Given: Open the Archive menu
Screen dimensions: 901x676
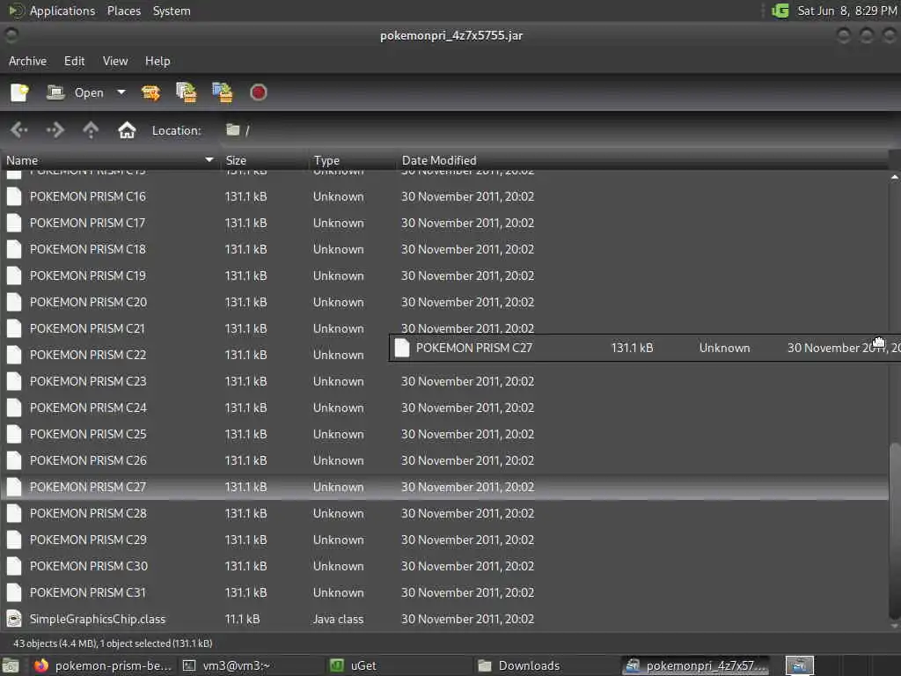Looking at the screenshot, I should point(27,61).
